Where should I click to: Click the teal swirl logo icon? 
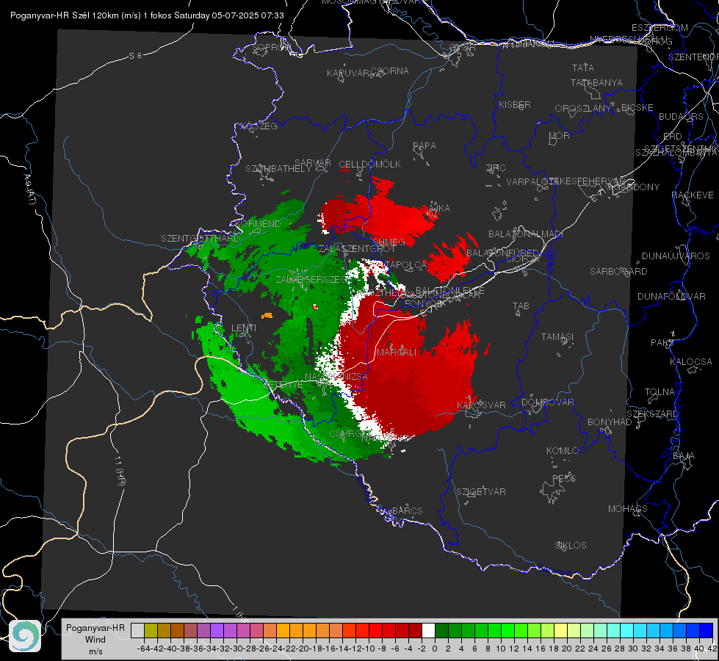(x=25, y=636)
